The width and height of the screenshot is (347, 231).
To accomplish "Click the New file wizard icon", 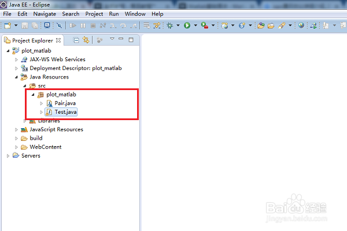I will click(8, 25).
